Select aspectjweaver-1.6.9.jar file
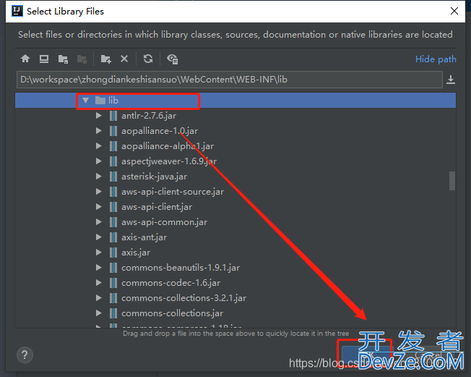This screenshot has height=377, width=471. coord(169,161)
